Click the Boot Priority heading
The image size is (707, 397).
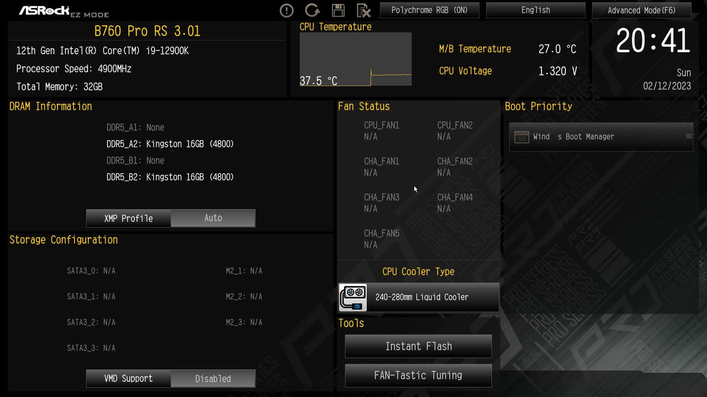[538, 106]
